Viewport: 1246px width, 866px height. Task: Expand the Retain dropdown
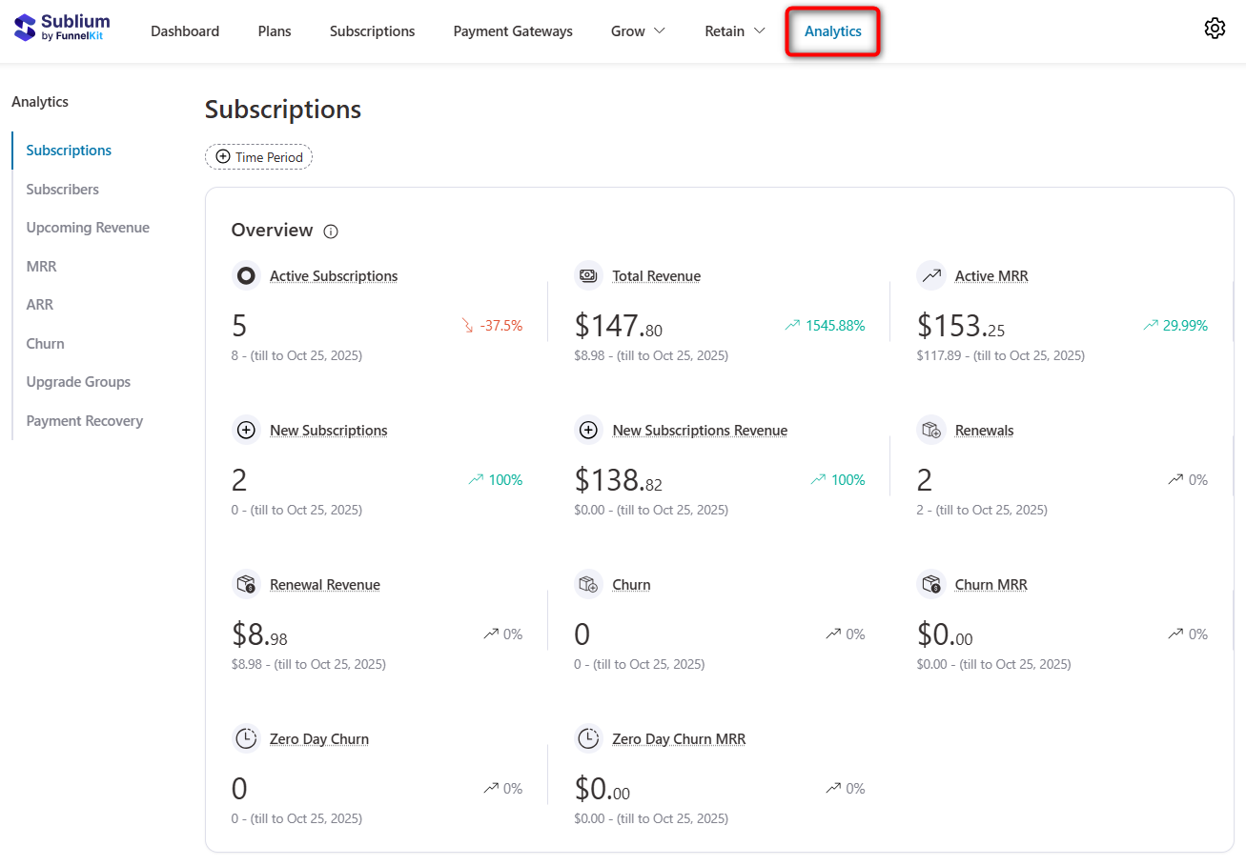click(x=733, y=30)
